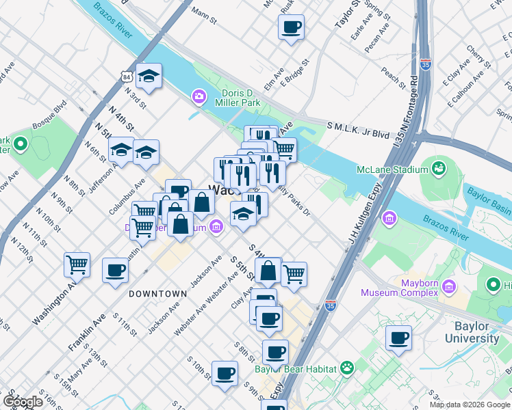Click the Washington Ave street label

click(54, 304)
